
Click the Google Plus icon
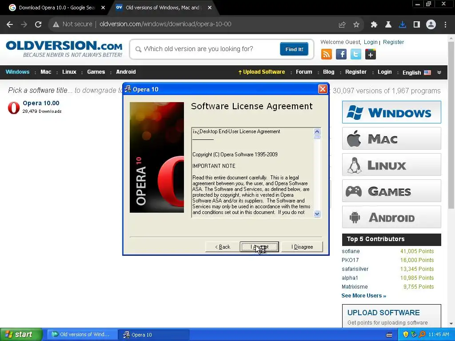pyautogui.click(x=370, y=54)
